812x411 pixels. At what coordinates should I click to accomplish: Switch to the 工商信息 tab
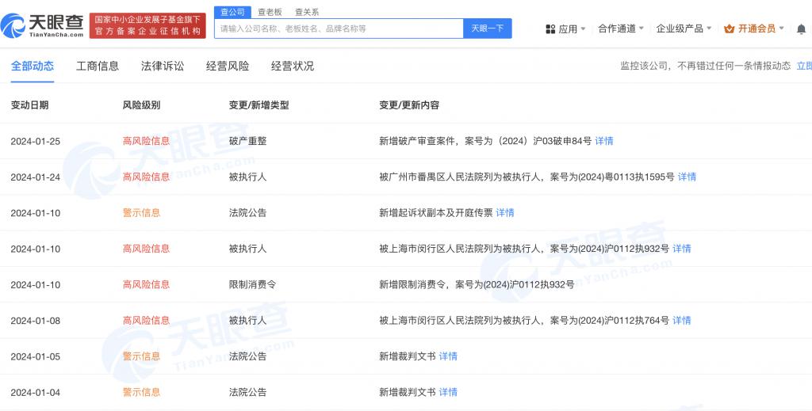(x=98, y=66)
